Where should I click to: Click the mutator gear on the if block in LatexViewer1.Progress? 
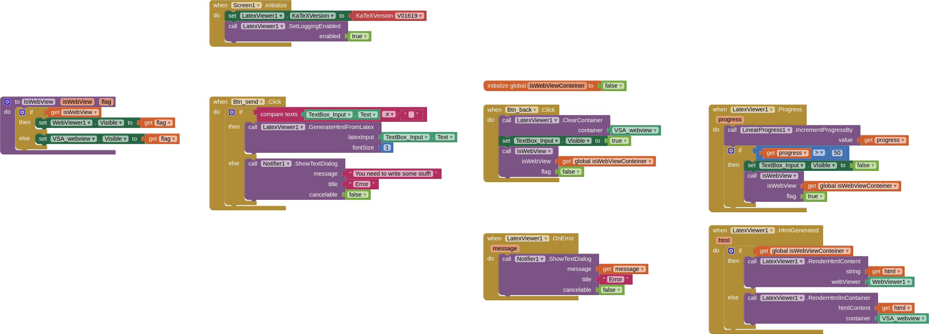pos(731,150)
